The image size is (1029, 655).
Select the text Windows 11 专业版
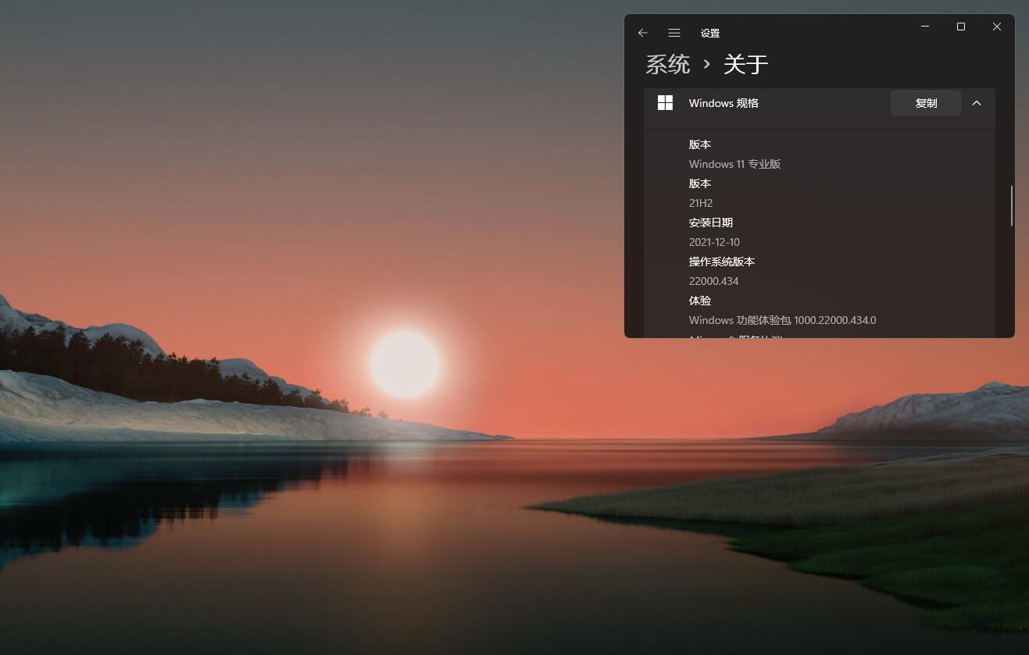[735, 164]
